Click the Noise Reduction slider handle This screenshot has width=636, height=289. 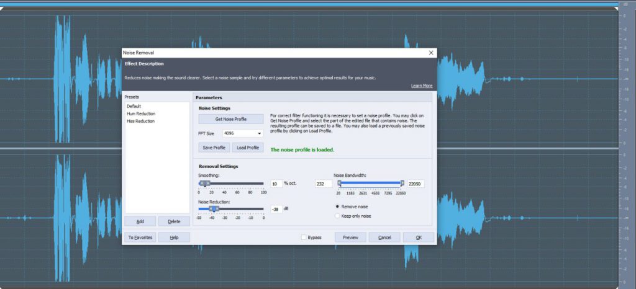214,209
